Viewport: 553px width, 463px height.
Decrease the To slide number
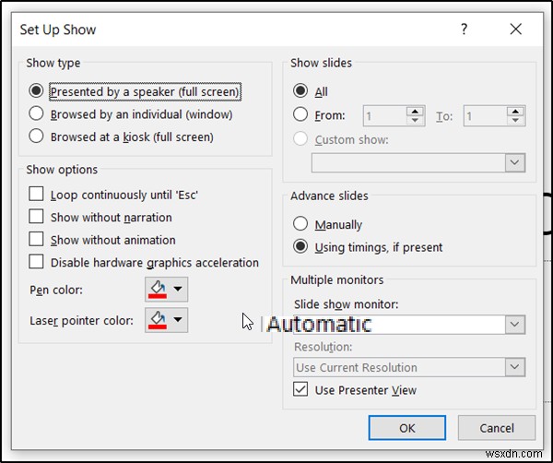pos(515,120)
